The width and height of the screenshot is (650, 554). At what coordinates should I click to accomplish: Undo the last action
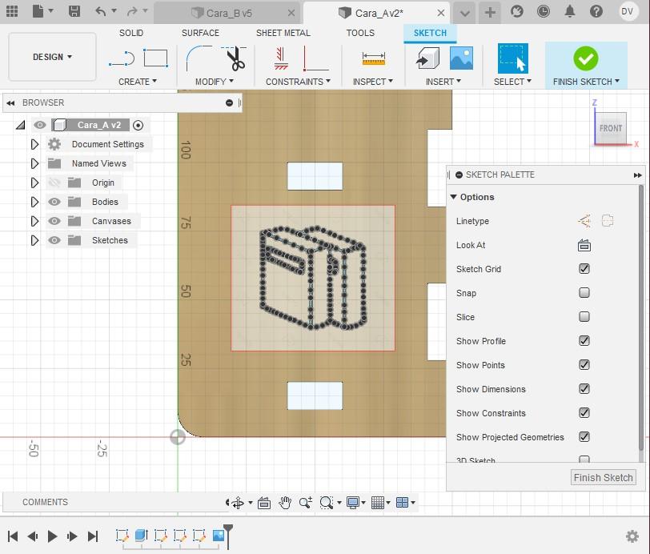(x=101, y=11)
